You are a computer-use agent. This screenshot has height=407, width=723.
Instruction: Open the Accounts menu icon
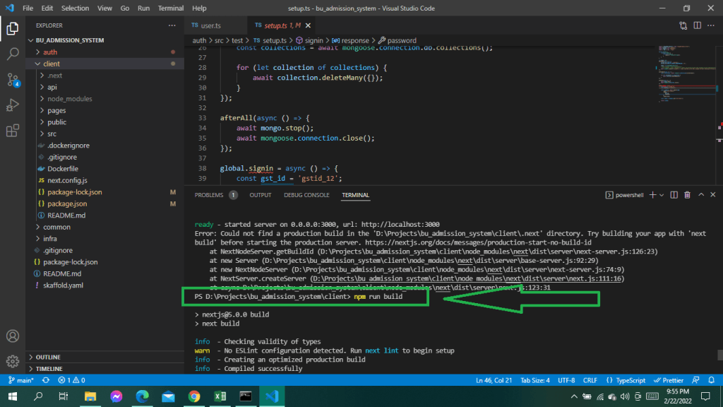coord(13,336)
